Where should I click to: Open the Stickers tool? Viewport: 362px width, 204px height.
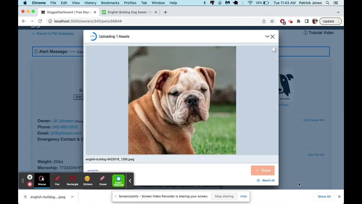[87, 180]
